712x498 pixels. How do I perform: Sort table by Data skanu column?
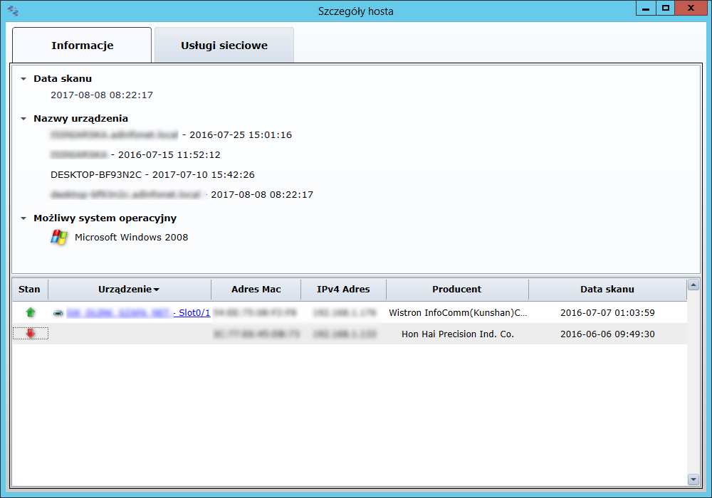click(x=607, y=290)
